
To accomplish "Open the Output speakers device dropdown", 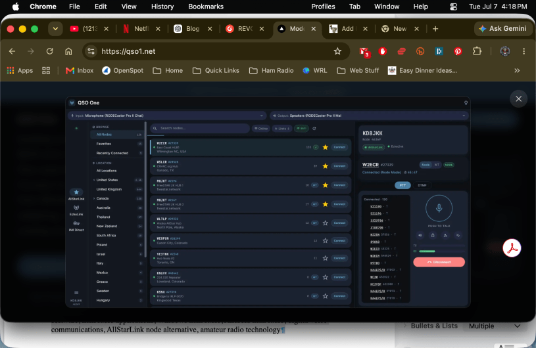I will (369, 116).
